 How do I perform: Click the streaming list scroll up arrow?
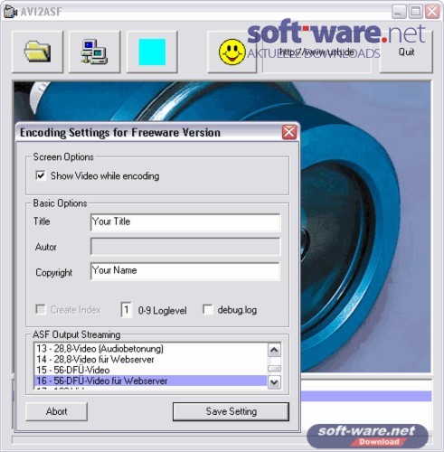[274, 350]
